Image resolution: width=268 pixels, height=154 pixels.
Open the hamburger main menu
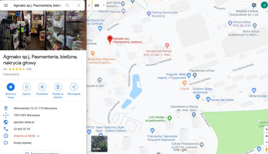pyautogui.click(x=6, y=5)
